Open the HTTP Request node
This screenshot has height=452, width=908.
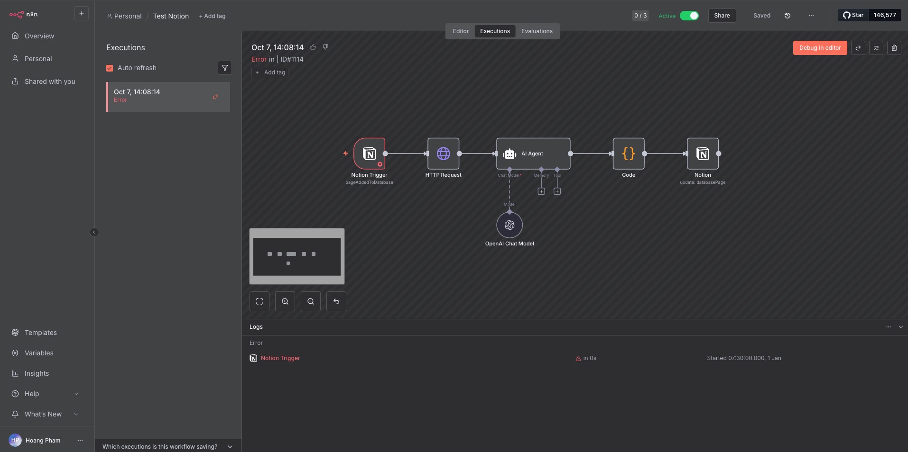click(443, 154)
